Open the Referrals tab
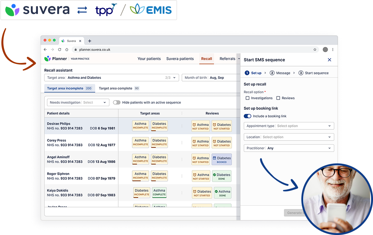This screenshot has width=373, height=235. coord(227,59)
